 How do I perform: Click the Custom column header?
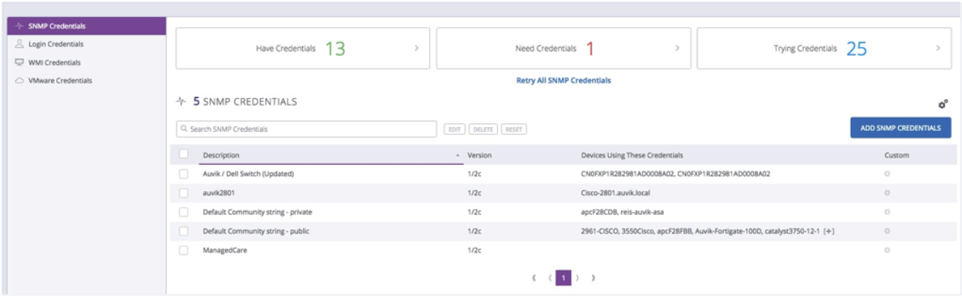click(896, 155)
